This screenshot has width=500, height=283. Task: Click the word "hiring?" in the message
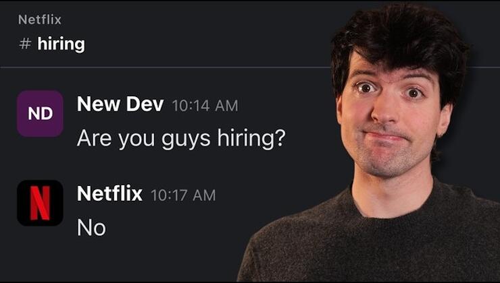251,138
